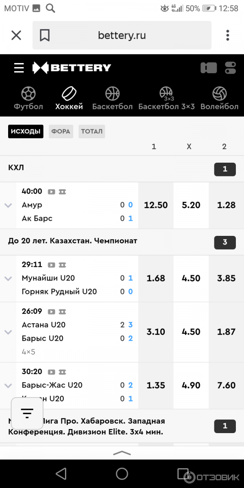Screen dimensions: 244x488
Task: Switch to the ФОРА tab
Action: [61, 131]
